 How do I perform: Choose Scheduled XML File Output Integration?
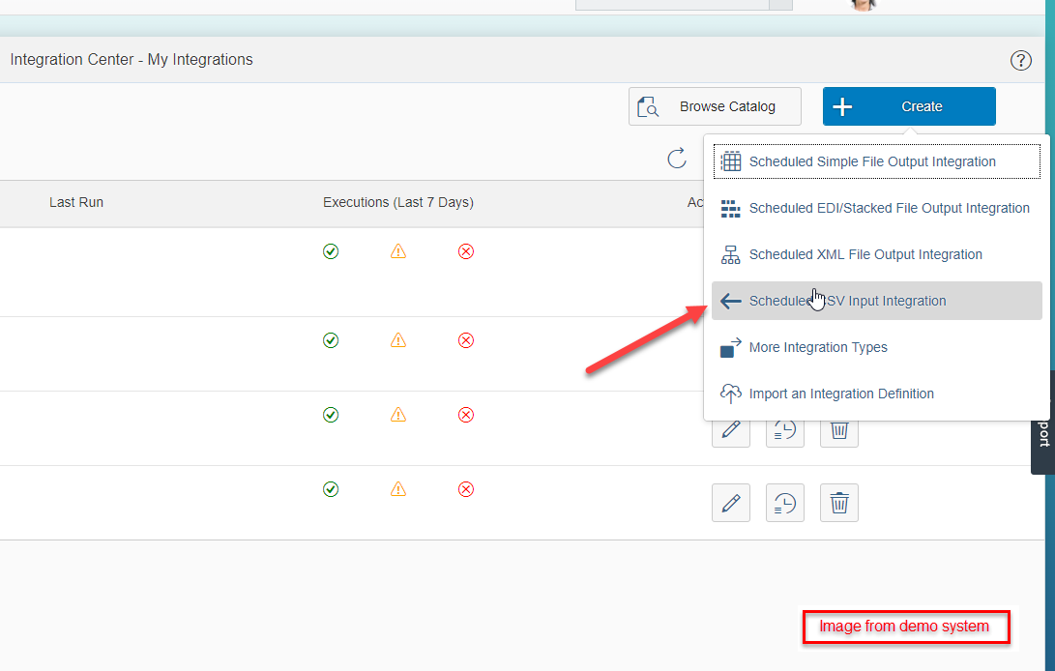tap(877, 254)
